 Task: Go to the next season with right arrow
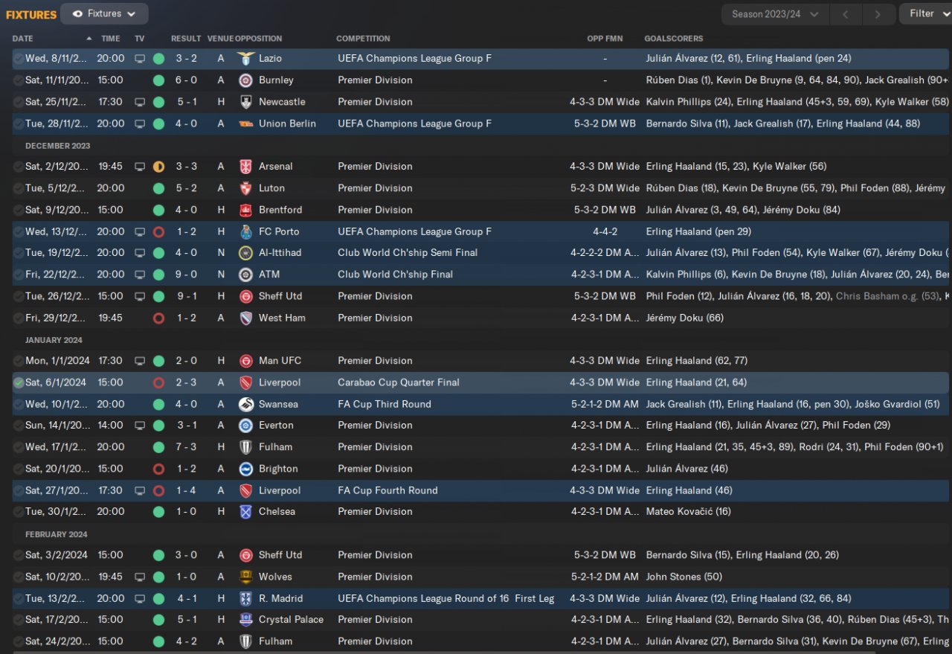point(878,13)
